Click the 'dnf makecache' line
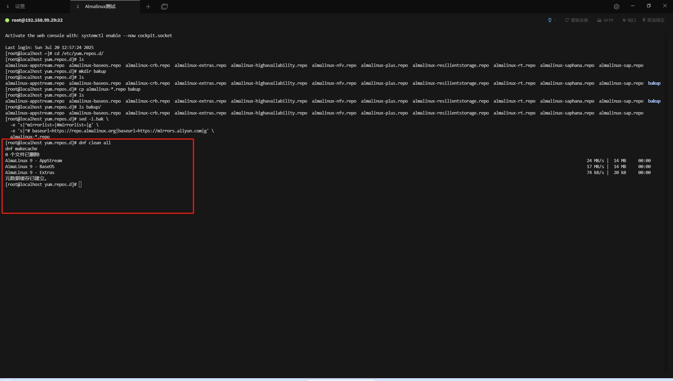673x381 pixels. (x=21, y=149)
